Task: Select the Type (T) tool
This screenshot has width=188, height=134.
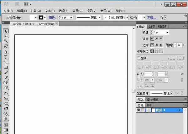Action: point(6,57)
